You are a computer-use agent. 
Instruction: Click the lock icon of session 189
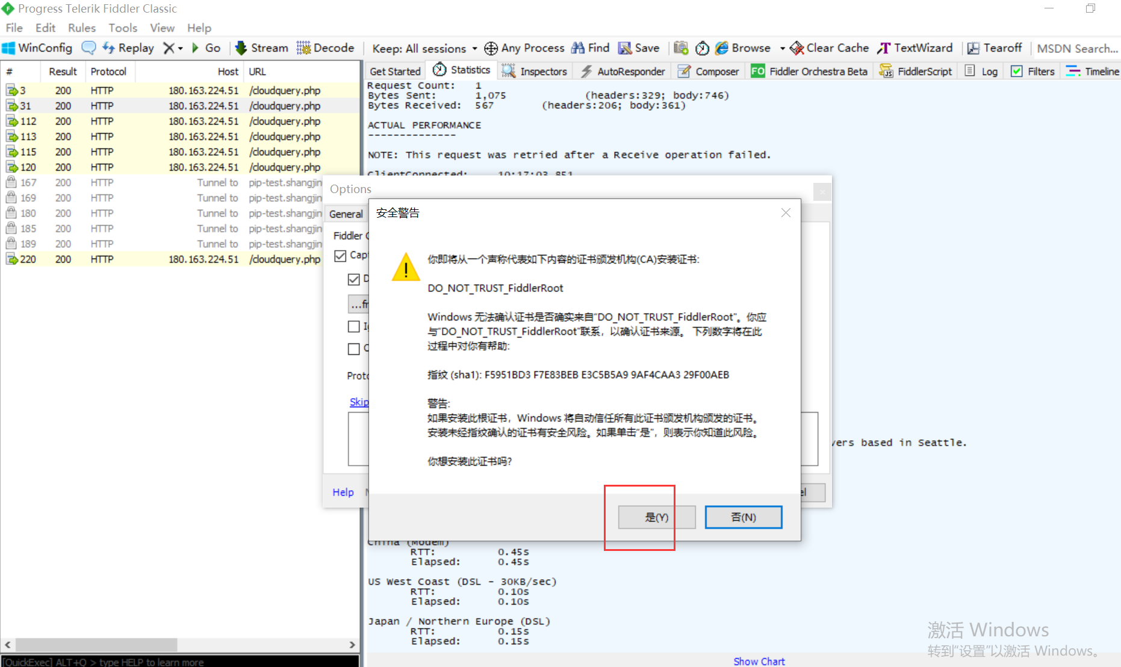coord(11,244)
